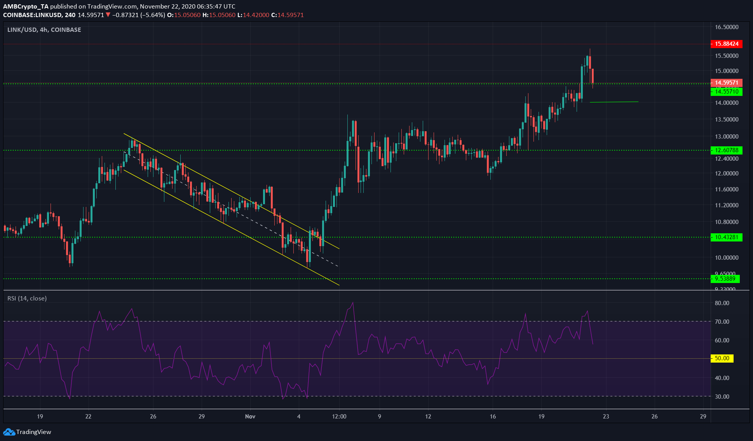Screen dimensions: 753x441
Task: Click the 14.00000 price axis tick
Action: coord(727,103)
